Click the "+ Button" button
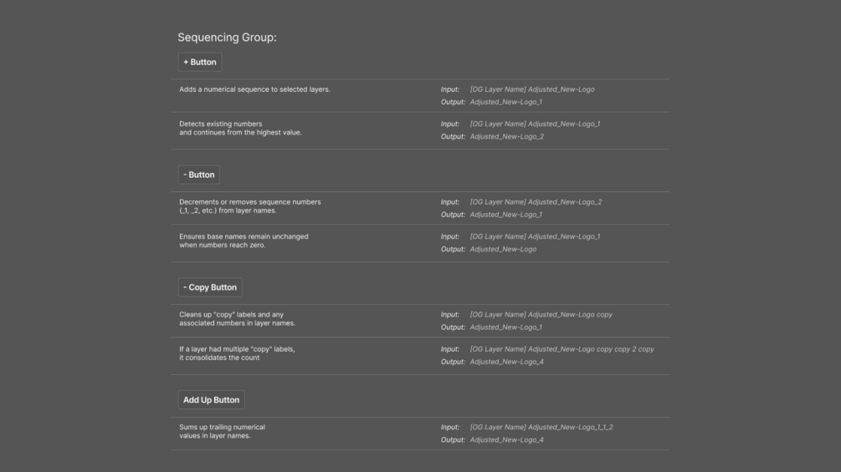841x472 pixels. point(199,62)
